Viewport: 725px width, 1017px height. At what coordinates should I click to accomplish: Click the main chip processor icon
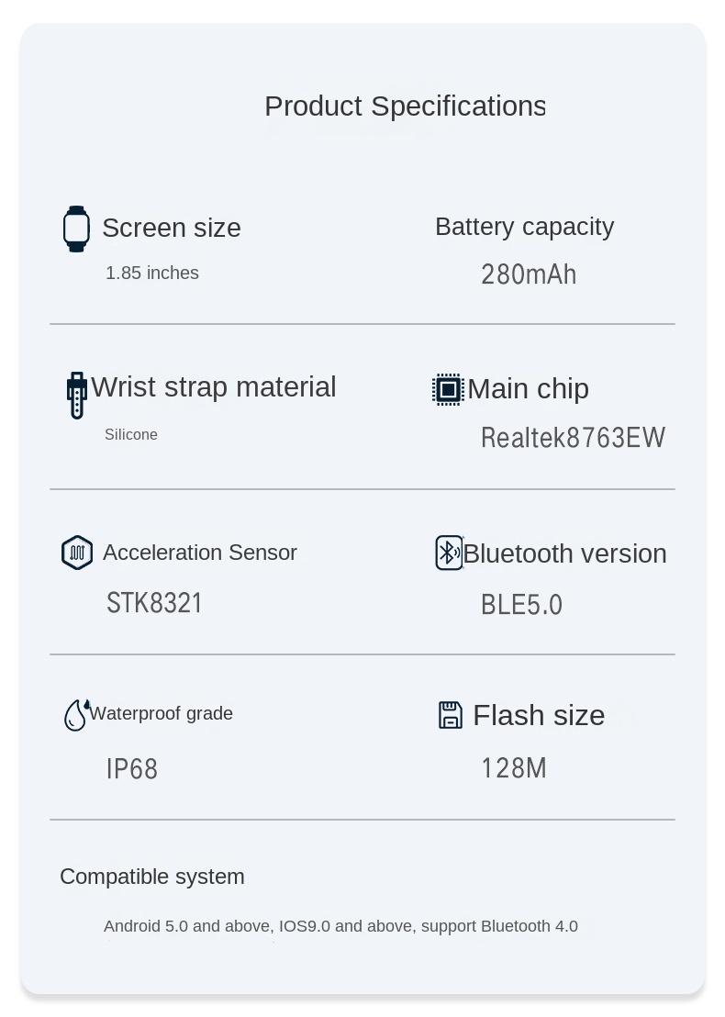pos(448,389)
